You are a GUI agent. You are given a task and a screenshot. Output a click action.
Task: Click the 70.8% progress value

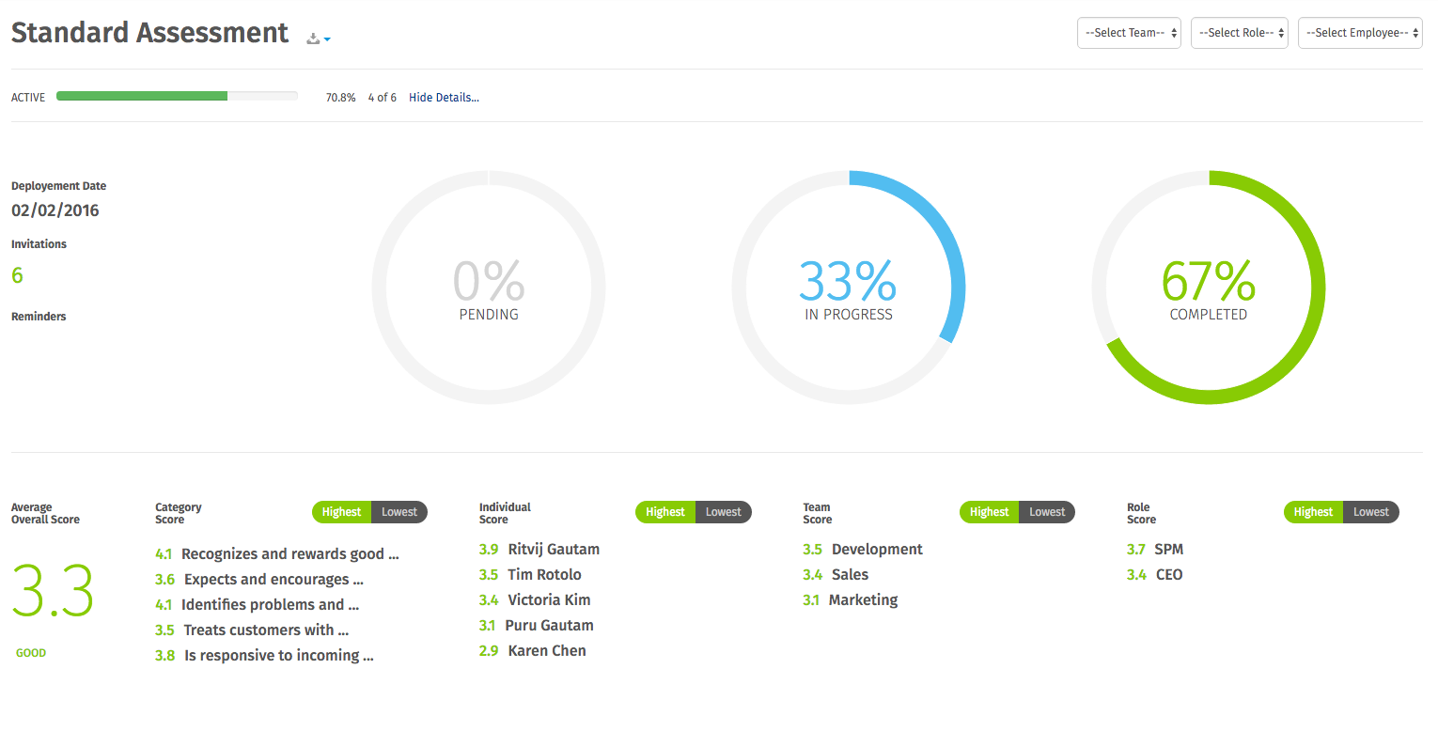(x=340, y=97)
